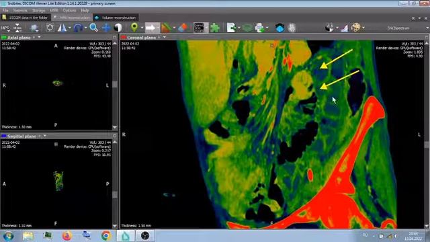Maximize the Sagittal plane pane
This screenshot has height=242, width=430.
pyautogui.click(x=115, y=136)
